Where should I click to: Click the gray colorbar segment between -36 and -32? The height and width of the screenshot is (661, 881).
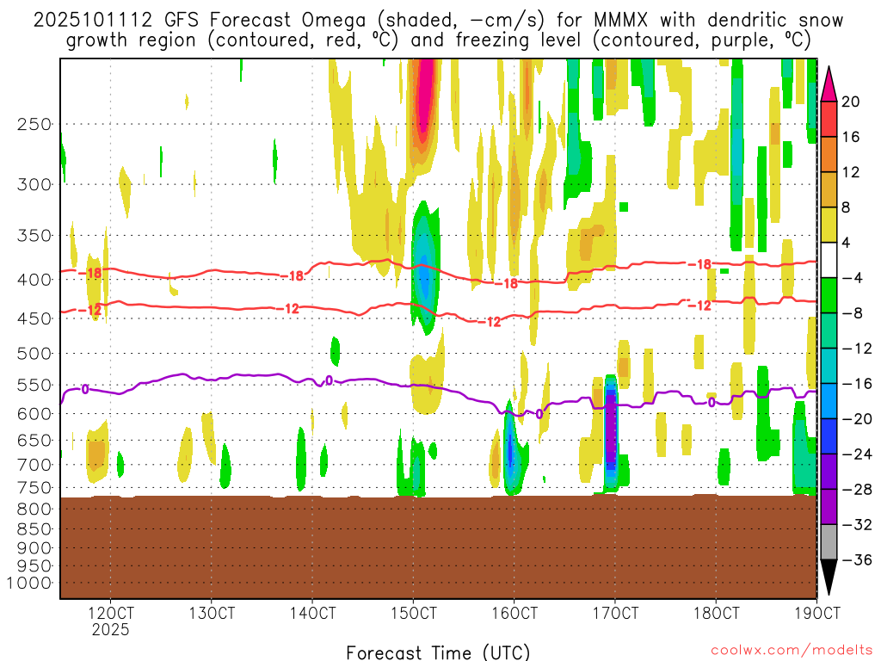829,542
